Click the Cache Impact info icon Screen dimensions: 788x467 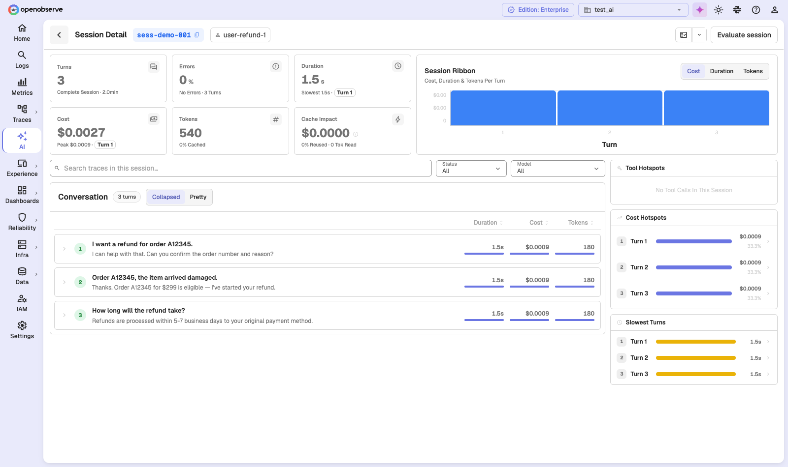tap(356, 134)
